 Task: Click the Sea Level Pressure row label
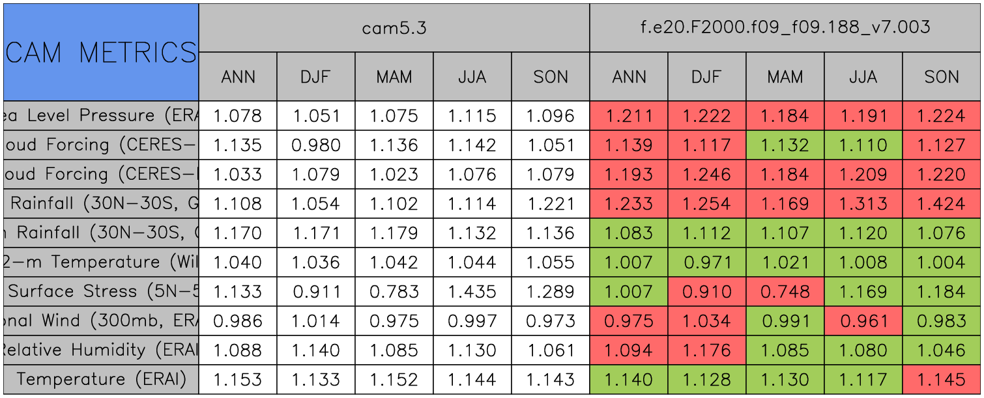pos(101,116)
